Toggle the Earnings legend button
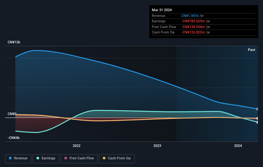The height and width of the screenshot is (167, 263). point(46,158)
